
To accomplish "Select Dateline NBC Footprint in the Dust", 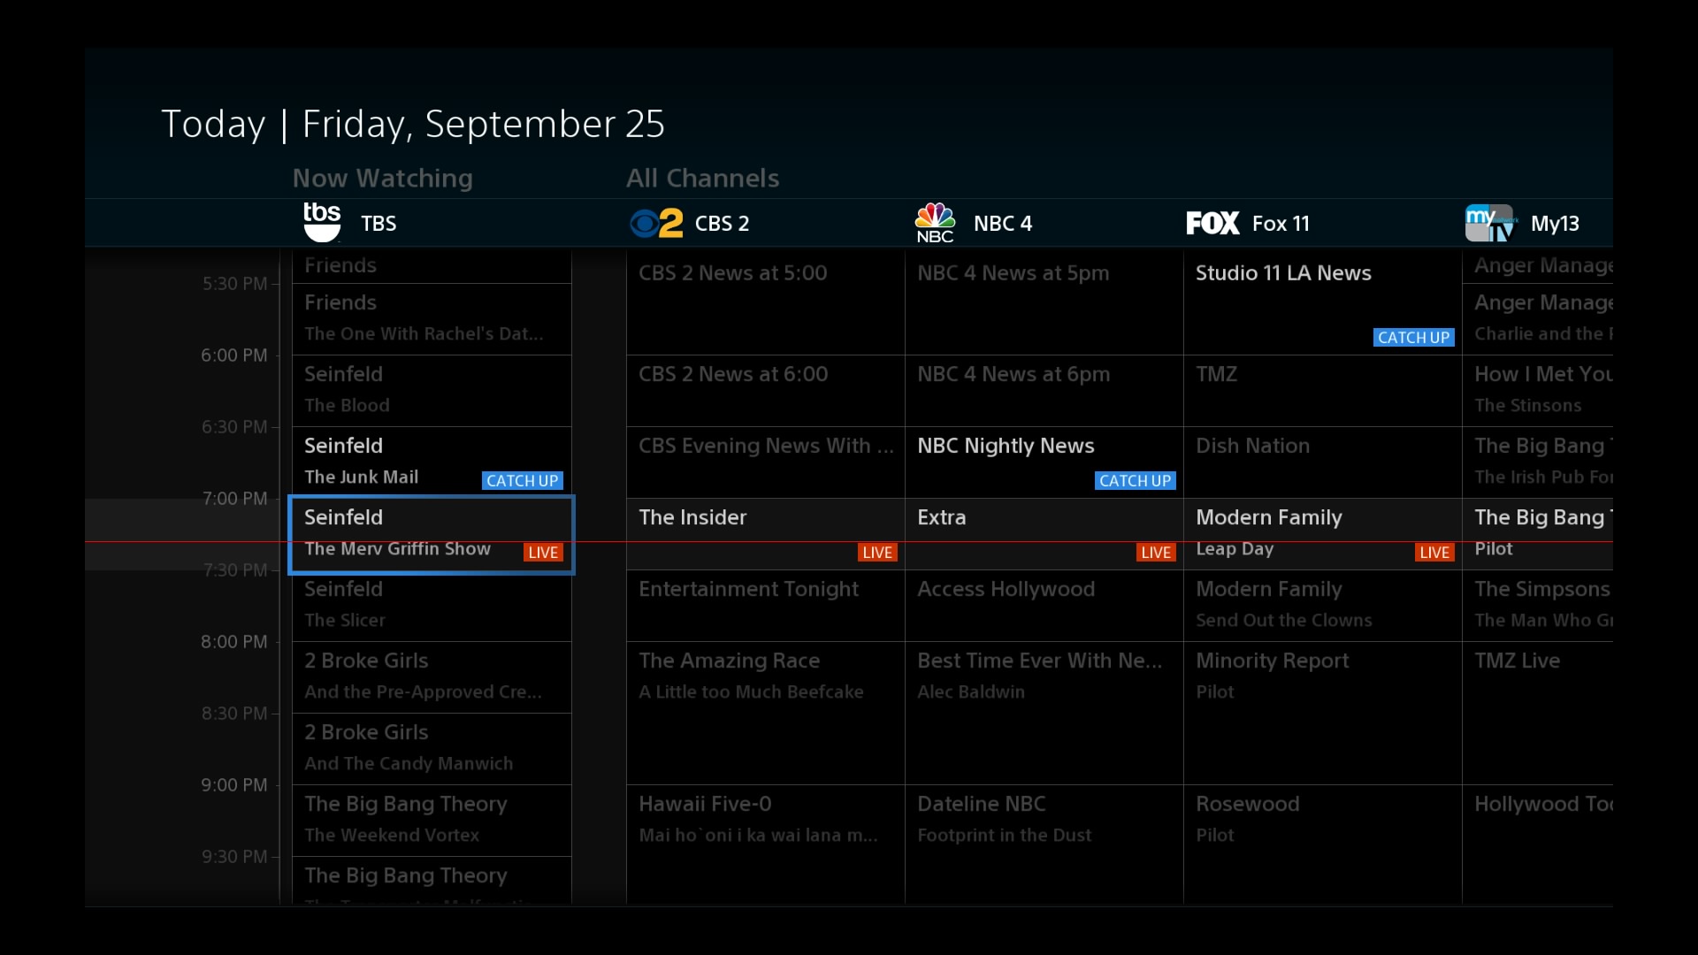I will 1044,844.
